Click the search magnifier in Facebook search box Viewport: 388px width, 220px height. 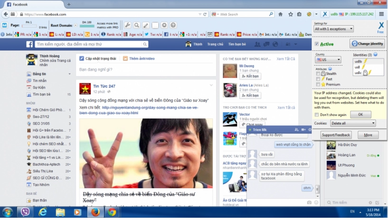[145, 44]
